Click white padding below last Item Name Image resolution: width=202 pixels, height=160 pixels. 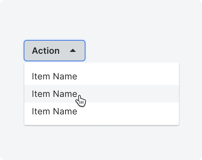pyautogui.click(x=102, y=122)
